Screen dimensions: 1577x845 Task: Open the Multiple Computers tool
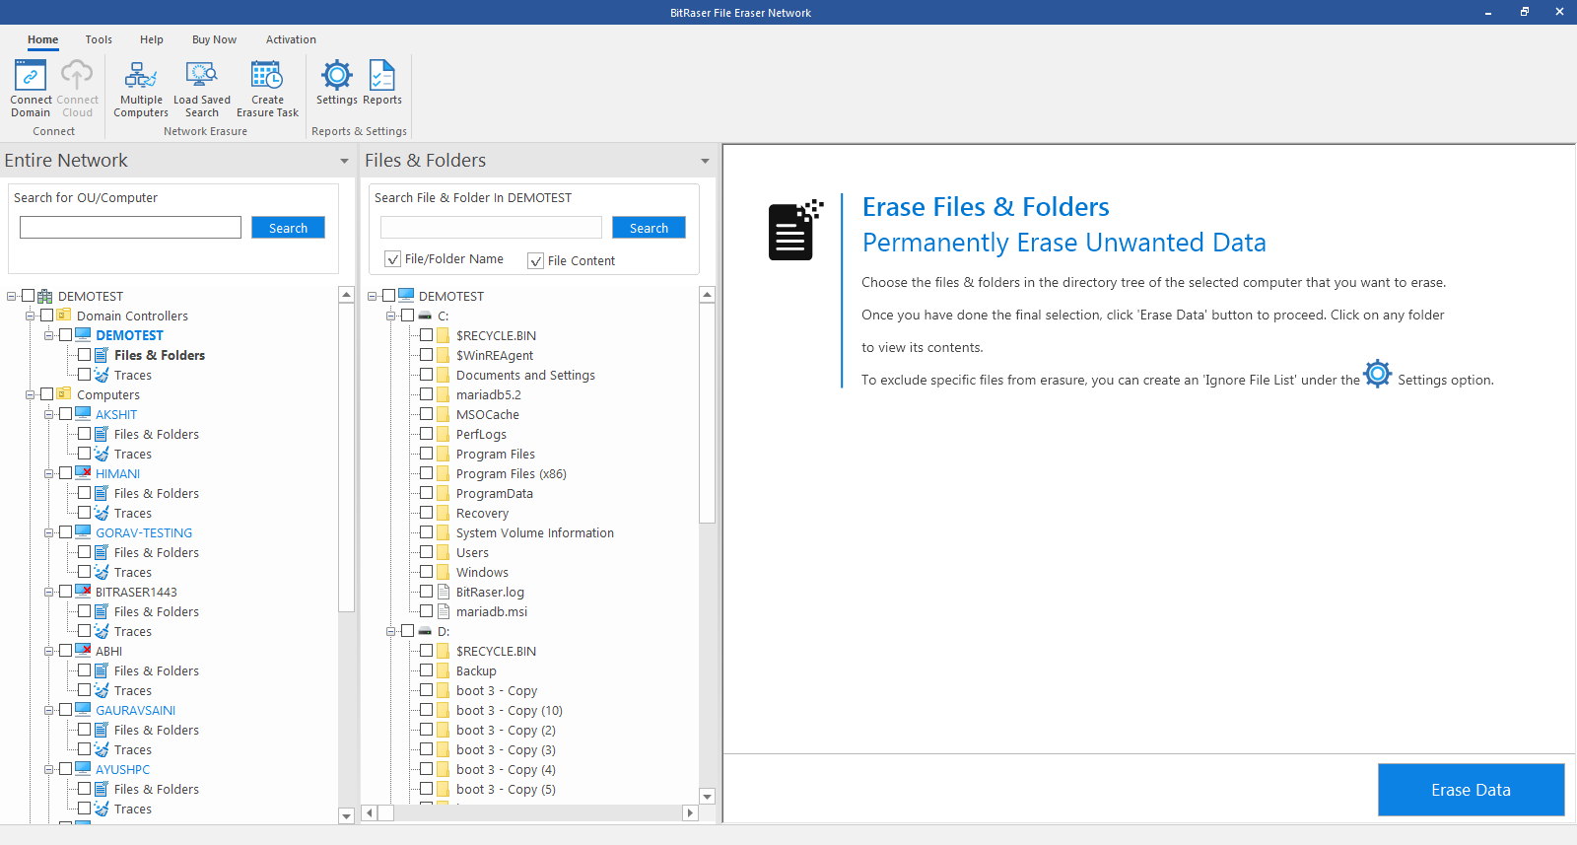point(141,76)
